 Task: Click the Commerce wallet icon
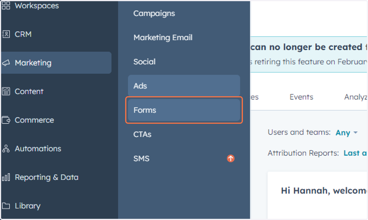click(x=6, y=120)
